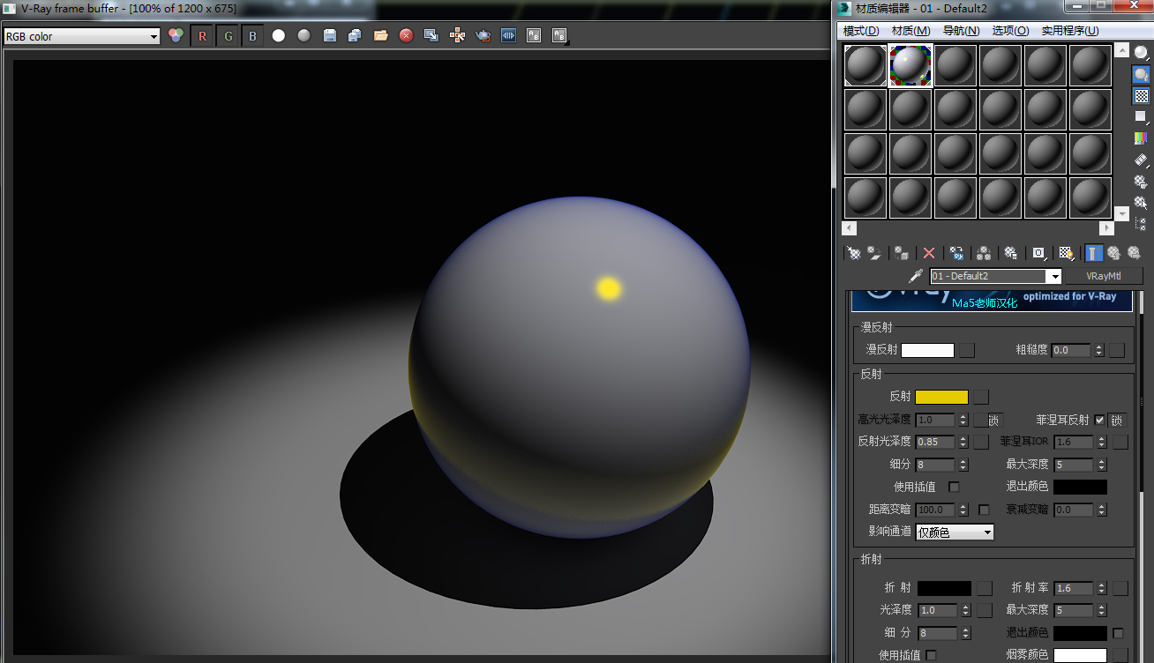Open material ID channel icon
The height and width of the screenshot is (663, 1154).
coord(1038,253)
